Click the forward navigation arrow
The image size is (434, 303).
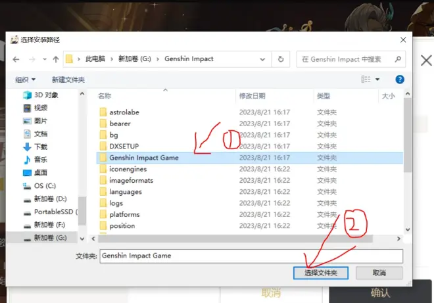click(x=32, y=59)
